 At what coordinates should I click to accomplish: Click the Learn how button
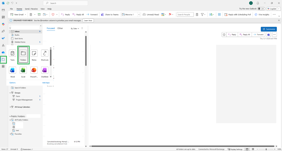coord(88,20)
